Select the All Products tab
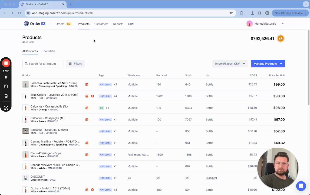The height and width of the screenshot is (195, 310). 30,51
